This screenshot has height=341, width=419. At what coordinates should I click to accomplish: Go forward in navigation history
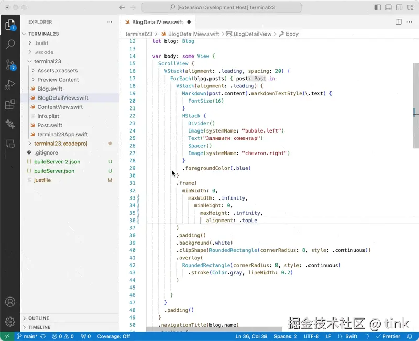tap(133, 7)
